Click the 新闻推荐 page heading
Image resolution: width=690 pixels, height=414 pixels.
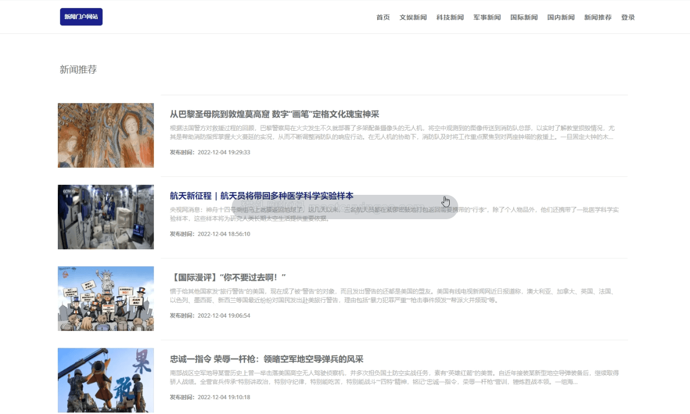click(x=78, y=69)
